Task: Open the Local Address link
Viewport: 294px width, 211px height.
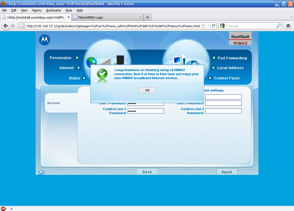Action: pos(231,68)
